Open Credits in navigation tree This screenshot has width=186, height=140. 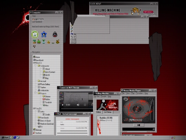[x=46, y=114]
